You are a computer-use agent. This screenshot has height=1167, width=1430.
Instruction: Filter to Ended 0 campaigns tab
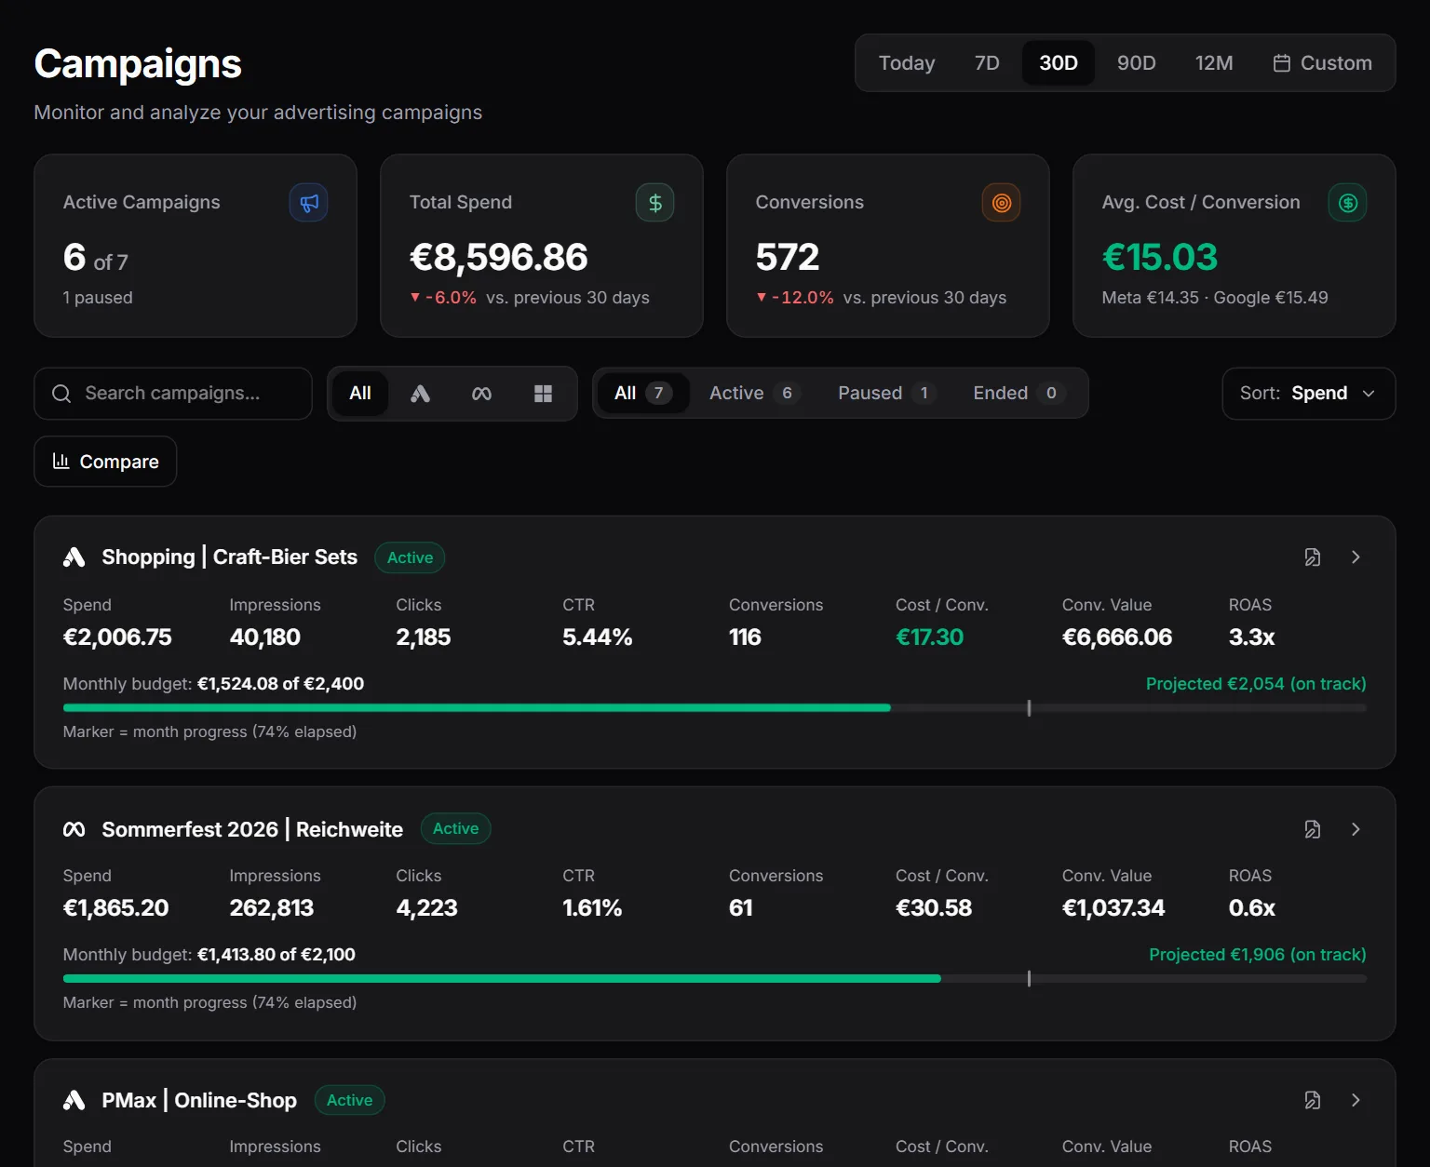point(1019,394)
